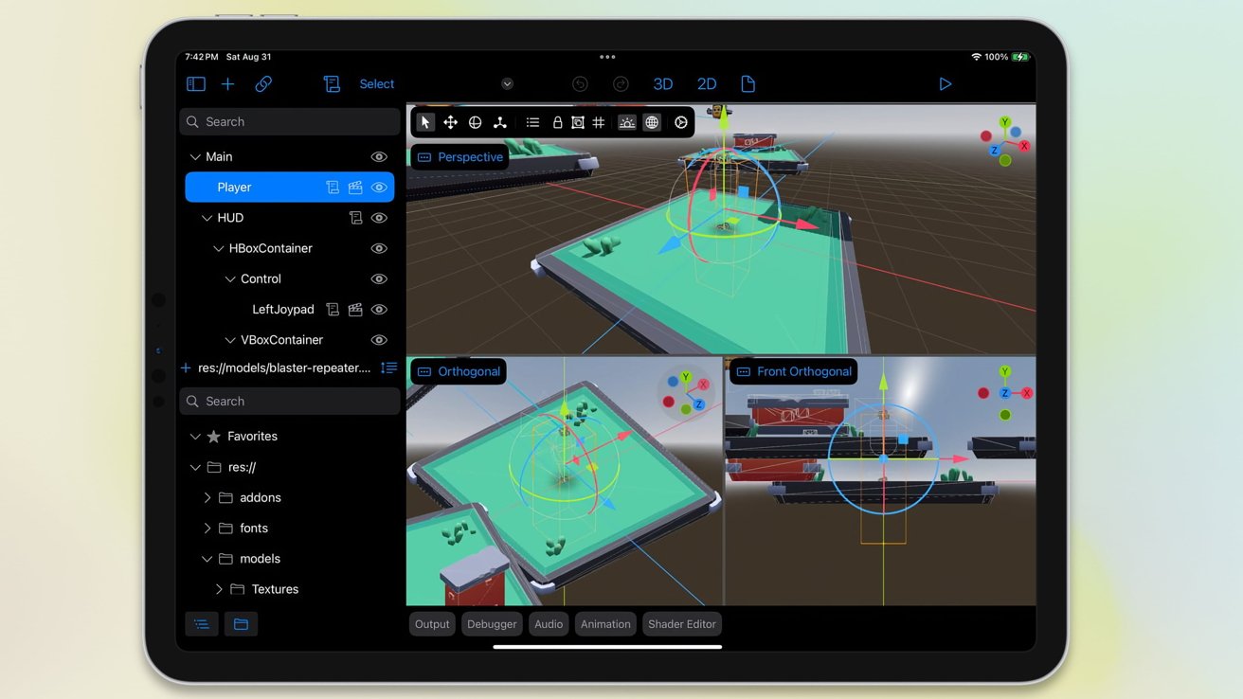Collapse the HUD node
The height and width of the screenshot is (699, 1243).
[207, 218]
